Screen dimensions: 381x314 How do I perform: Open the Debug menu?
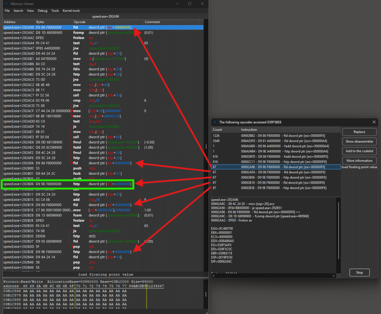(x=42, y=11)
